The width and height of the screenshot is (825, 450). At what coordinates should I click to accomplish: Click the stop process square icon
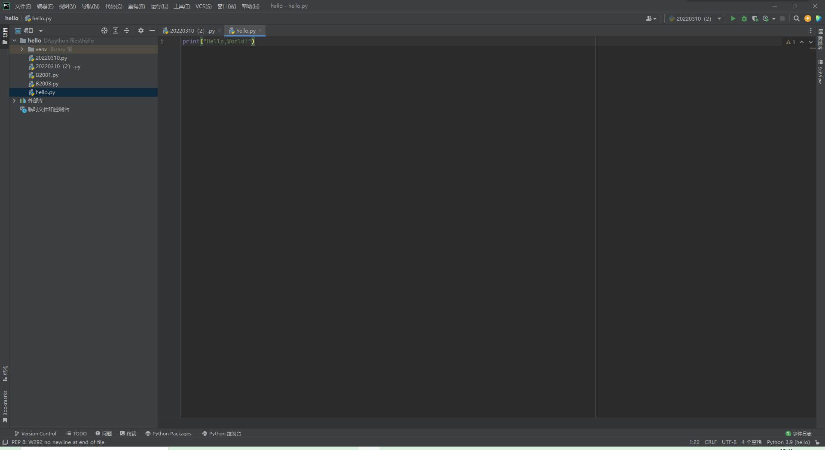(782, 18)
